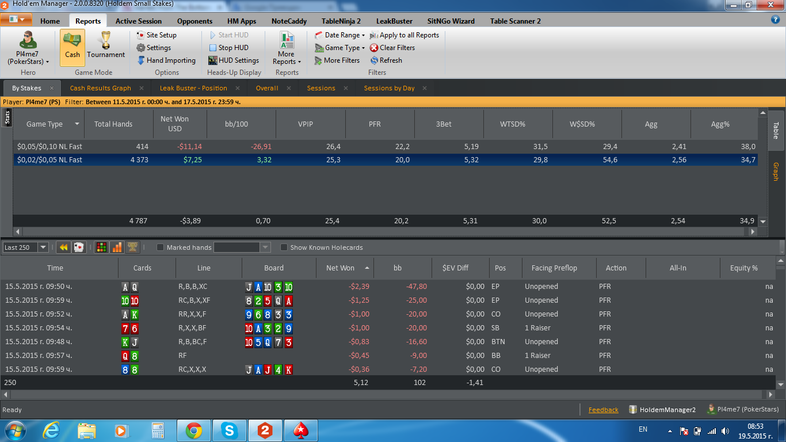Click the Stats side panel label

point(7,117)
